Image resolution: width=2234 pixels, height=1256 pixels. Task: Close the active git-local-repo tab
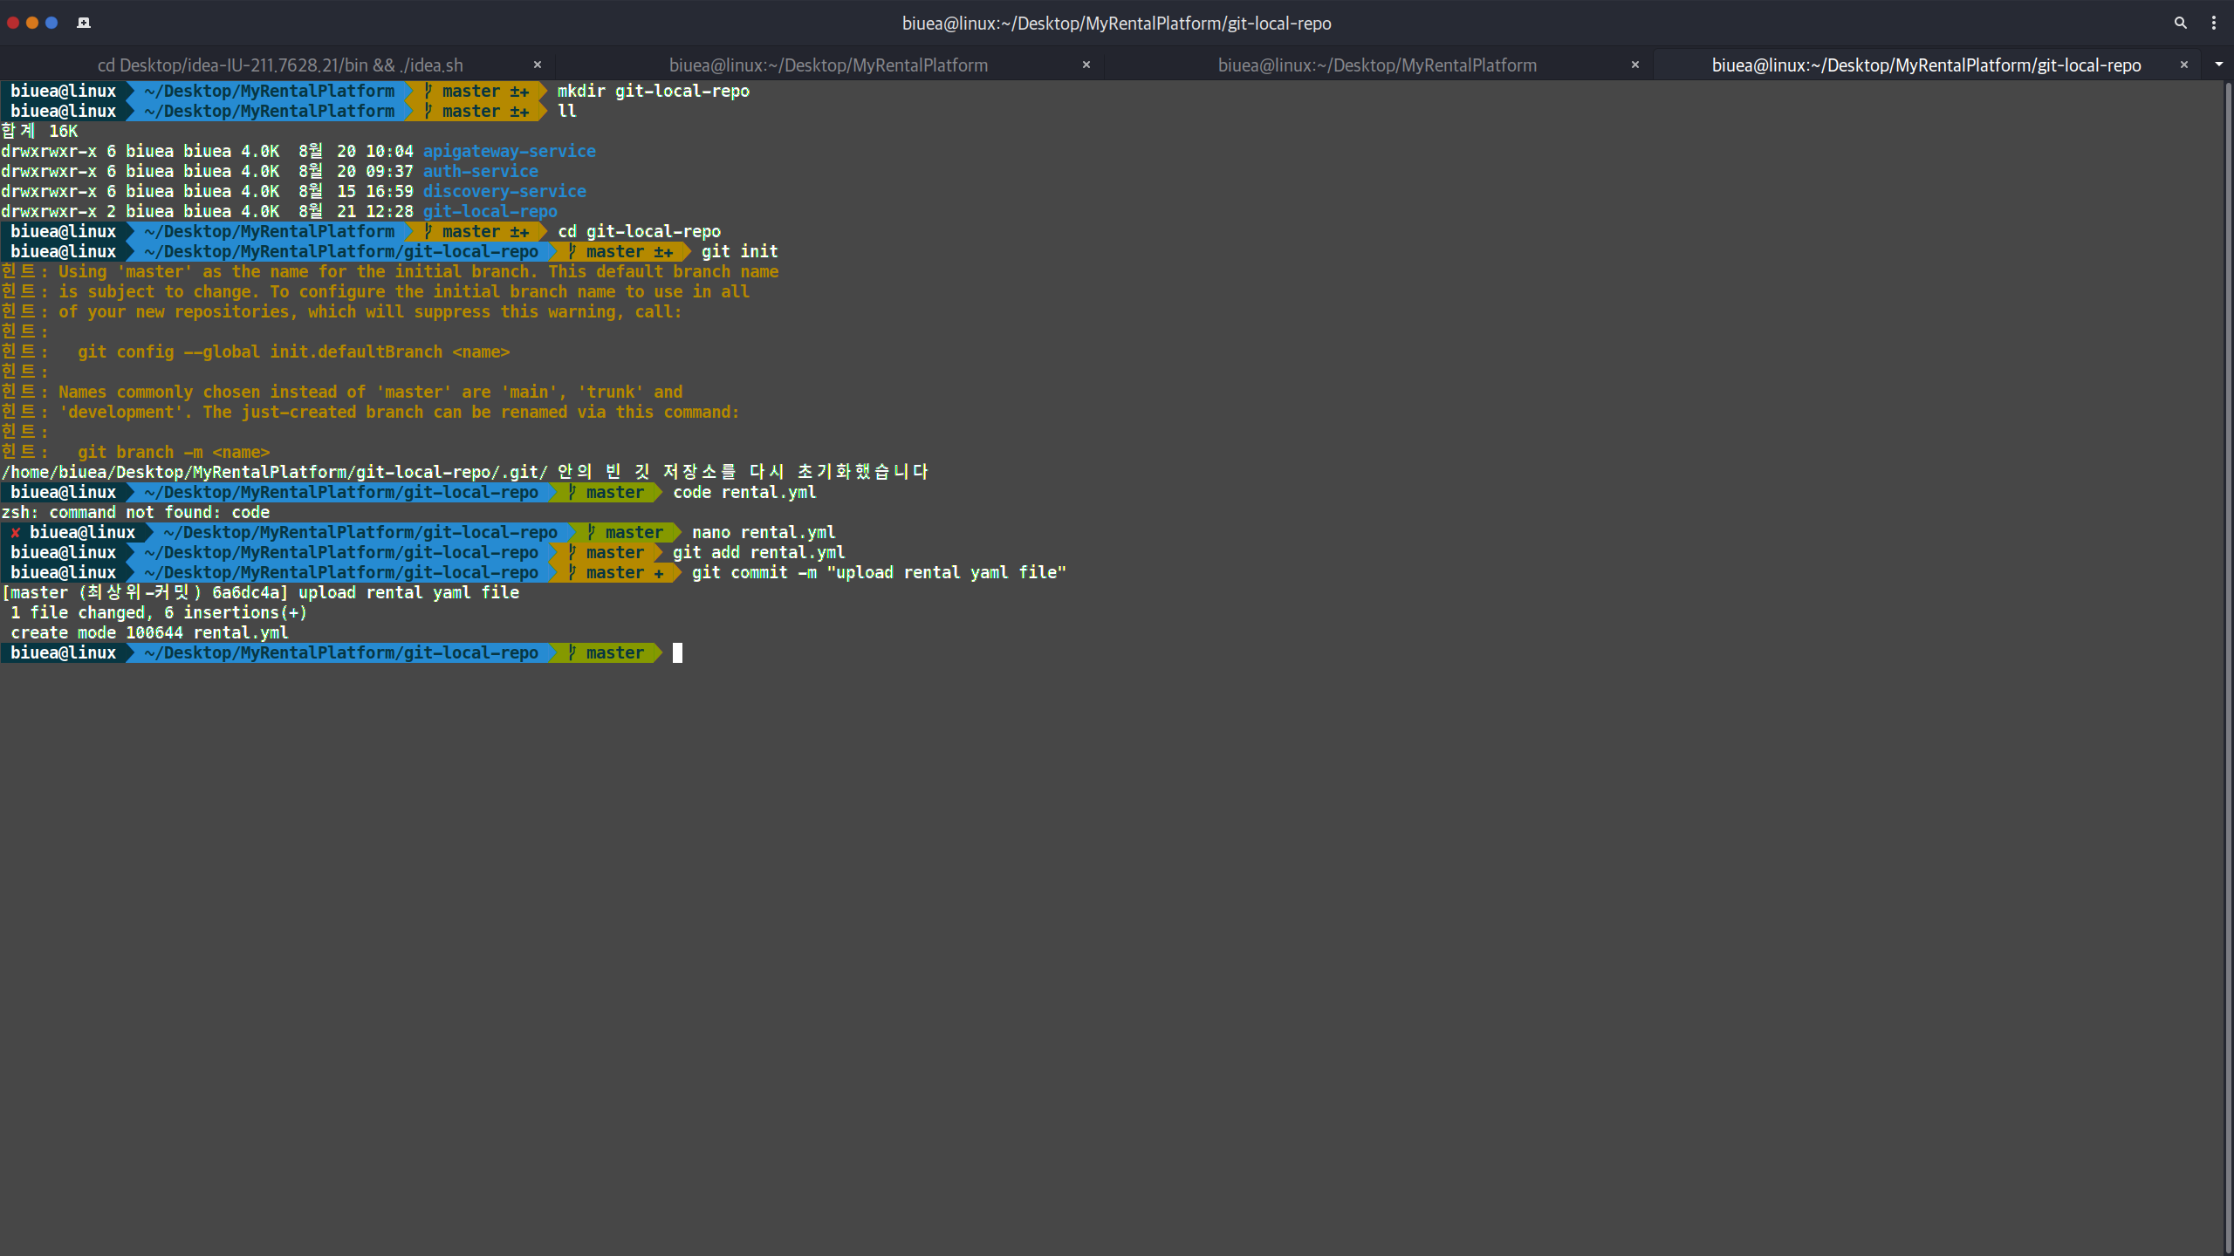[2184, 65]
